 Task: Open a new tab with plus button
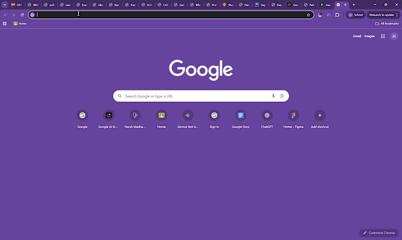354,5
